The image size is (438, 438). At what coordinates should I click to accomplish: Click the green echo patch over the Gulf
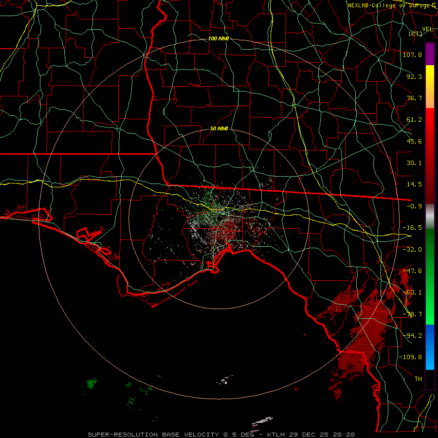click(x=91, y=383)
